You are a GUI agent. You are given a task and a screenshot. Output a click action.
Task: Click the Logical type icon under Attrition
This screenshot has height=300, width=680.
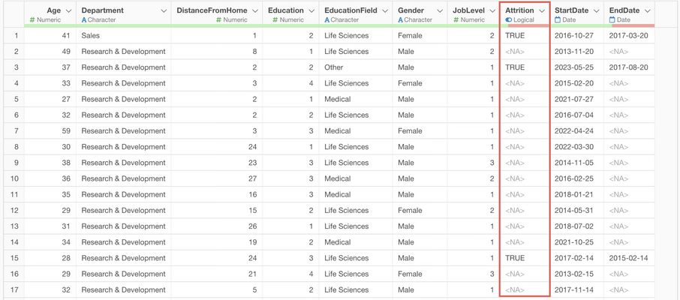tap(508, 20)
